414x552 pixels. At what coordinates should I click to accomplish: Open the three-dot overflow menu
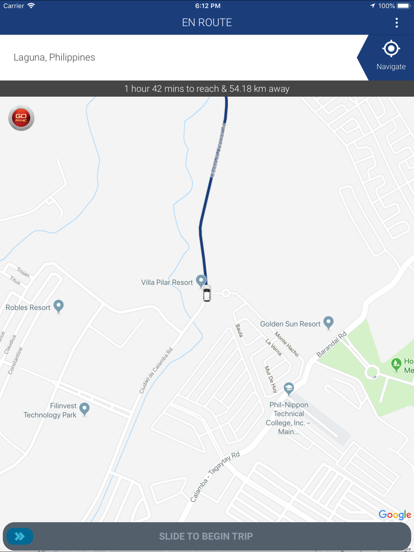(397, 23)
